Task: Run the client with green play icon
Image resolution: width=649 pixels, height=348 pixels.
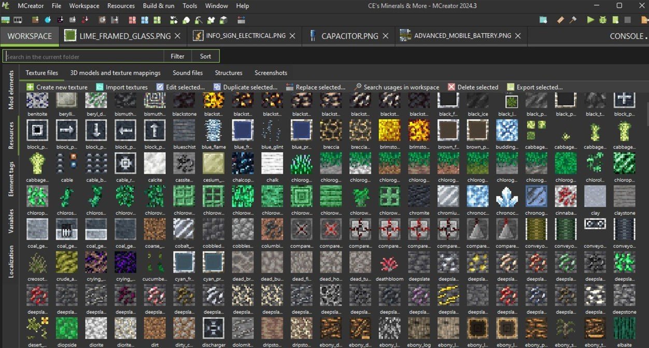Action: [590, 20]
